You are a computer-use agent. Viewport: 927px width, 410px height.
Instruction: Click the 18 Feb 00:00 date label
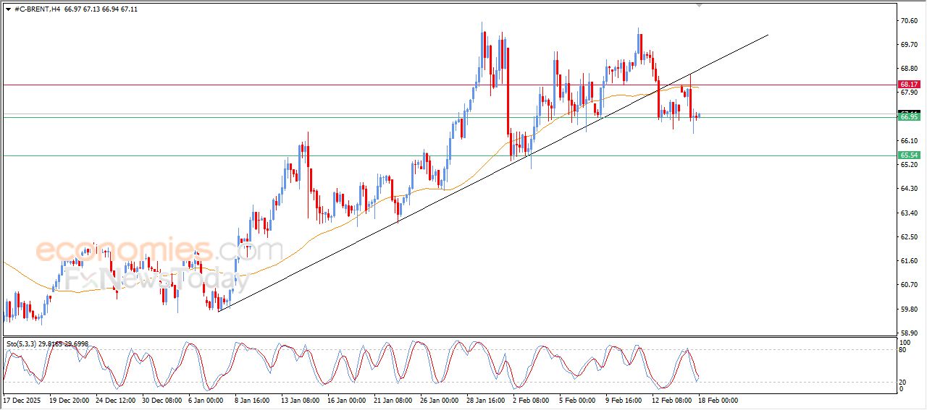[717, 400]
